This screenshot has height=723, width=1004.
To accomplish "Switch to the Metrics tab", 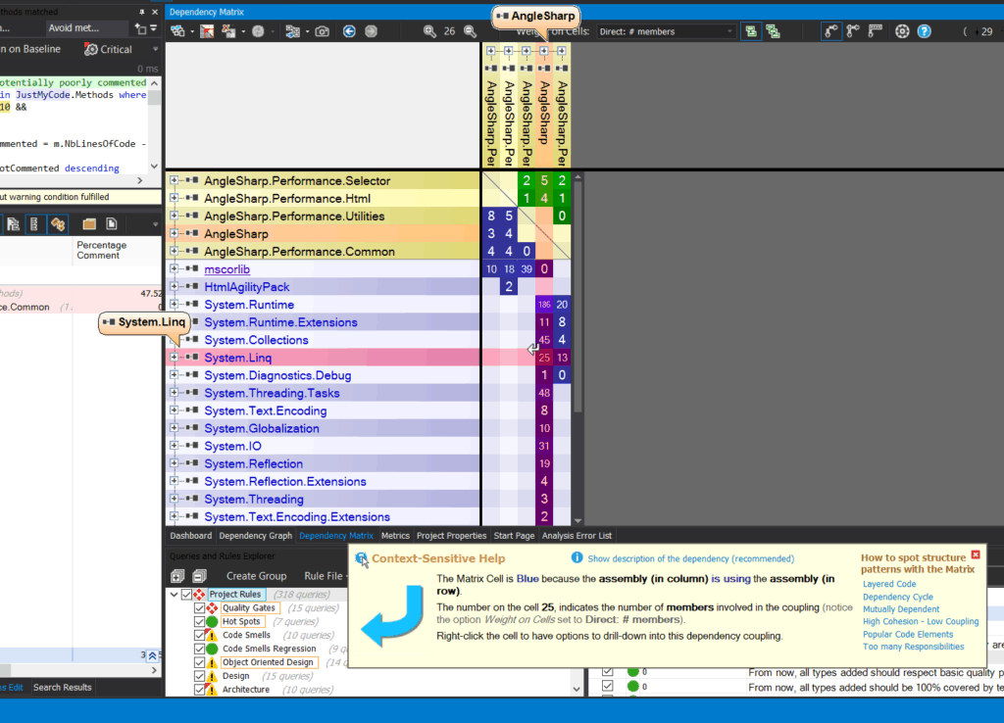I will coord(395,536).
